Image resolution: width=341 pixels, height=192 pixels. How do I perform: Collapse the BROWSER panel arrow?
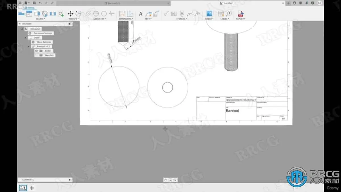pos(20,24)
